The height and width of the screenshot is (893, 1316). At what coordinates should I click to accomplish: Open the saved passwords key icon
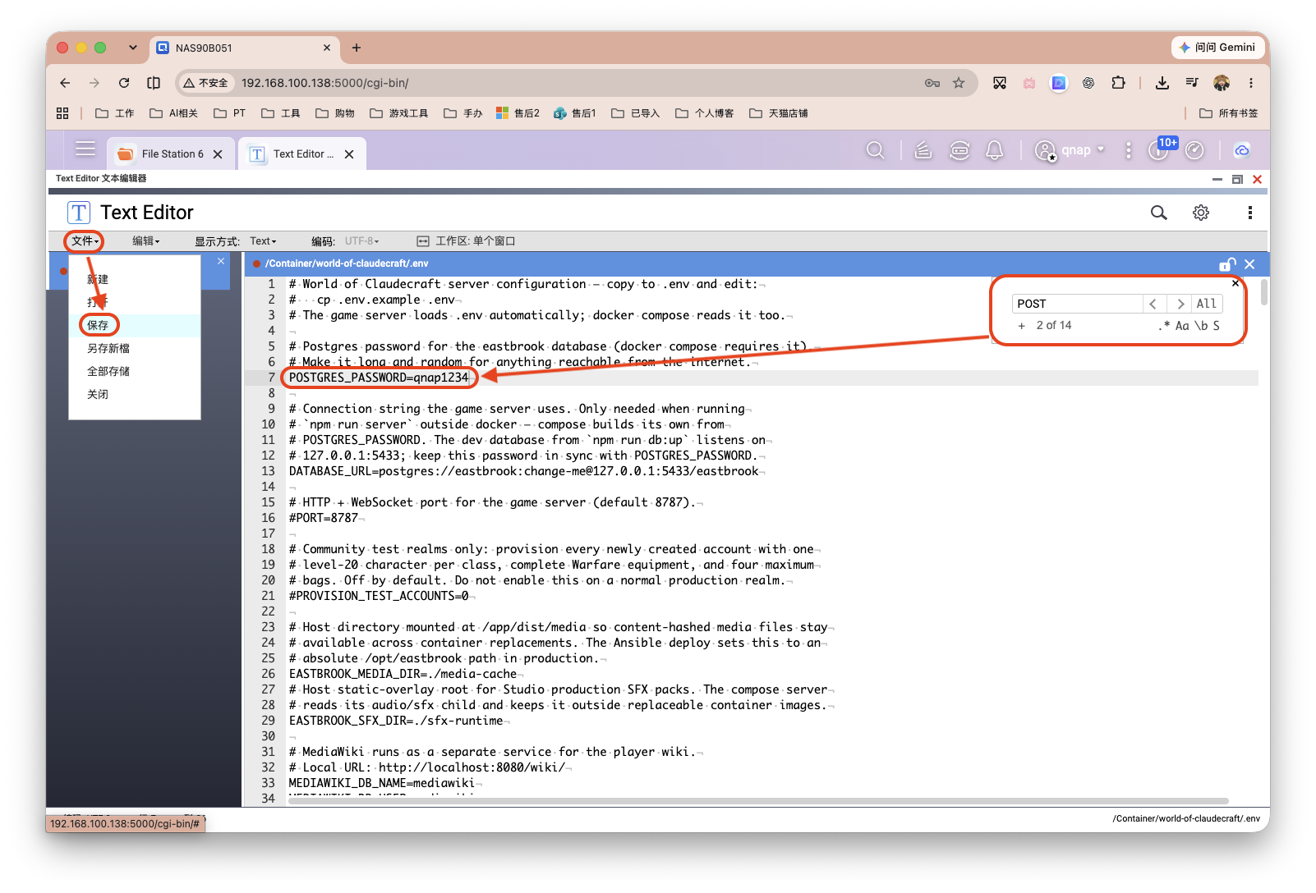pos(932,83)
